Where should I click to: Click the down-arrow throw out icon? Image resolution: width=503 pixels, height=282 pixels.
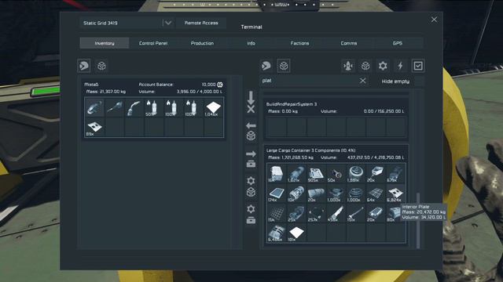[x=251, y=102]
